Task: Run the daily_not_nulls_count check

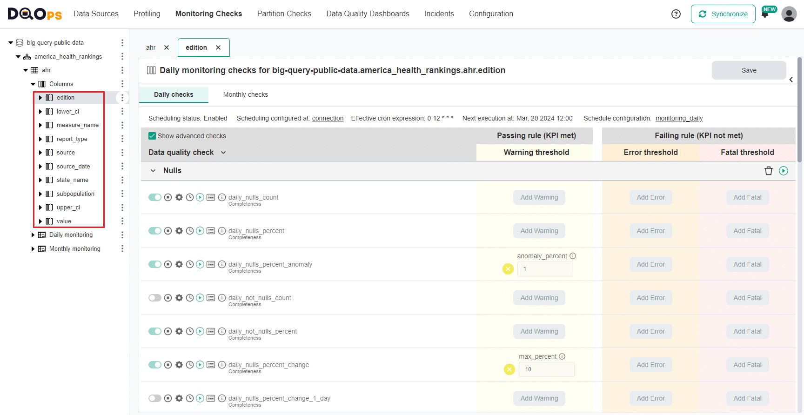Action: (200, 298)
